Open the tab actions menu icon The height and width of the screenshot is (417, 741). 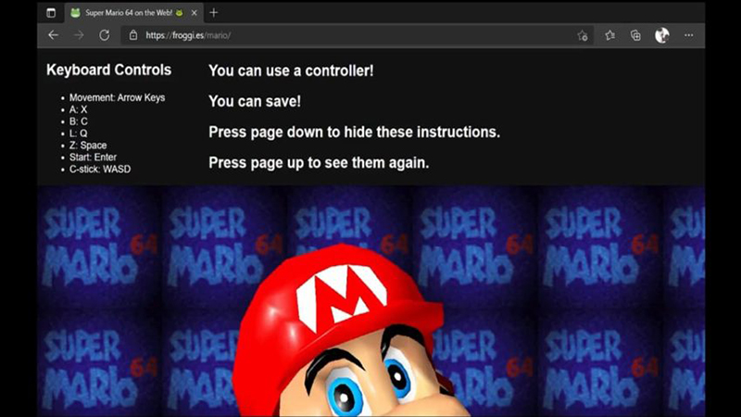click(51, 13)
